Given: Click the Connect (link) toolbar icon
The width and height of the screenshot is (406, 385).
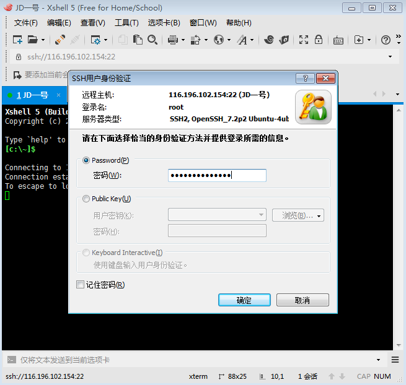Looking at the screenshot, I should tap(60, 40).
